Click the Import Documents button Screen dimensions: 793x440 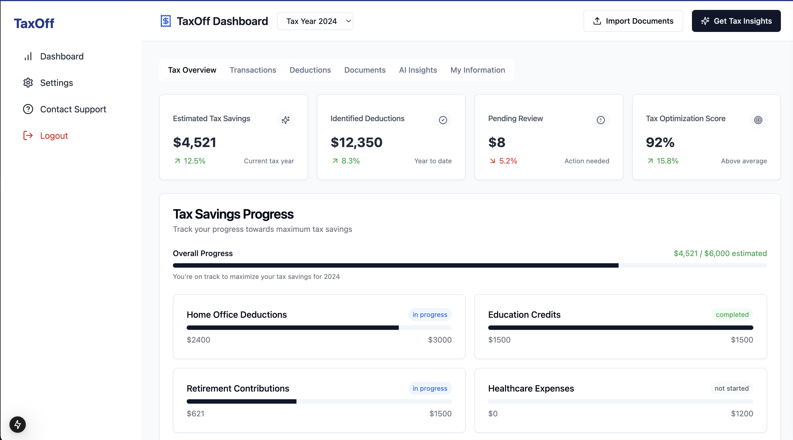click(x=633, y=21)
